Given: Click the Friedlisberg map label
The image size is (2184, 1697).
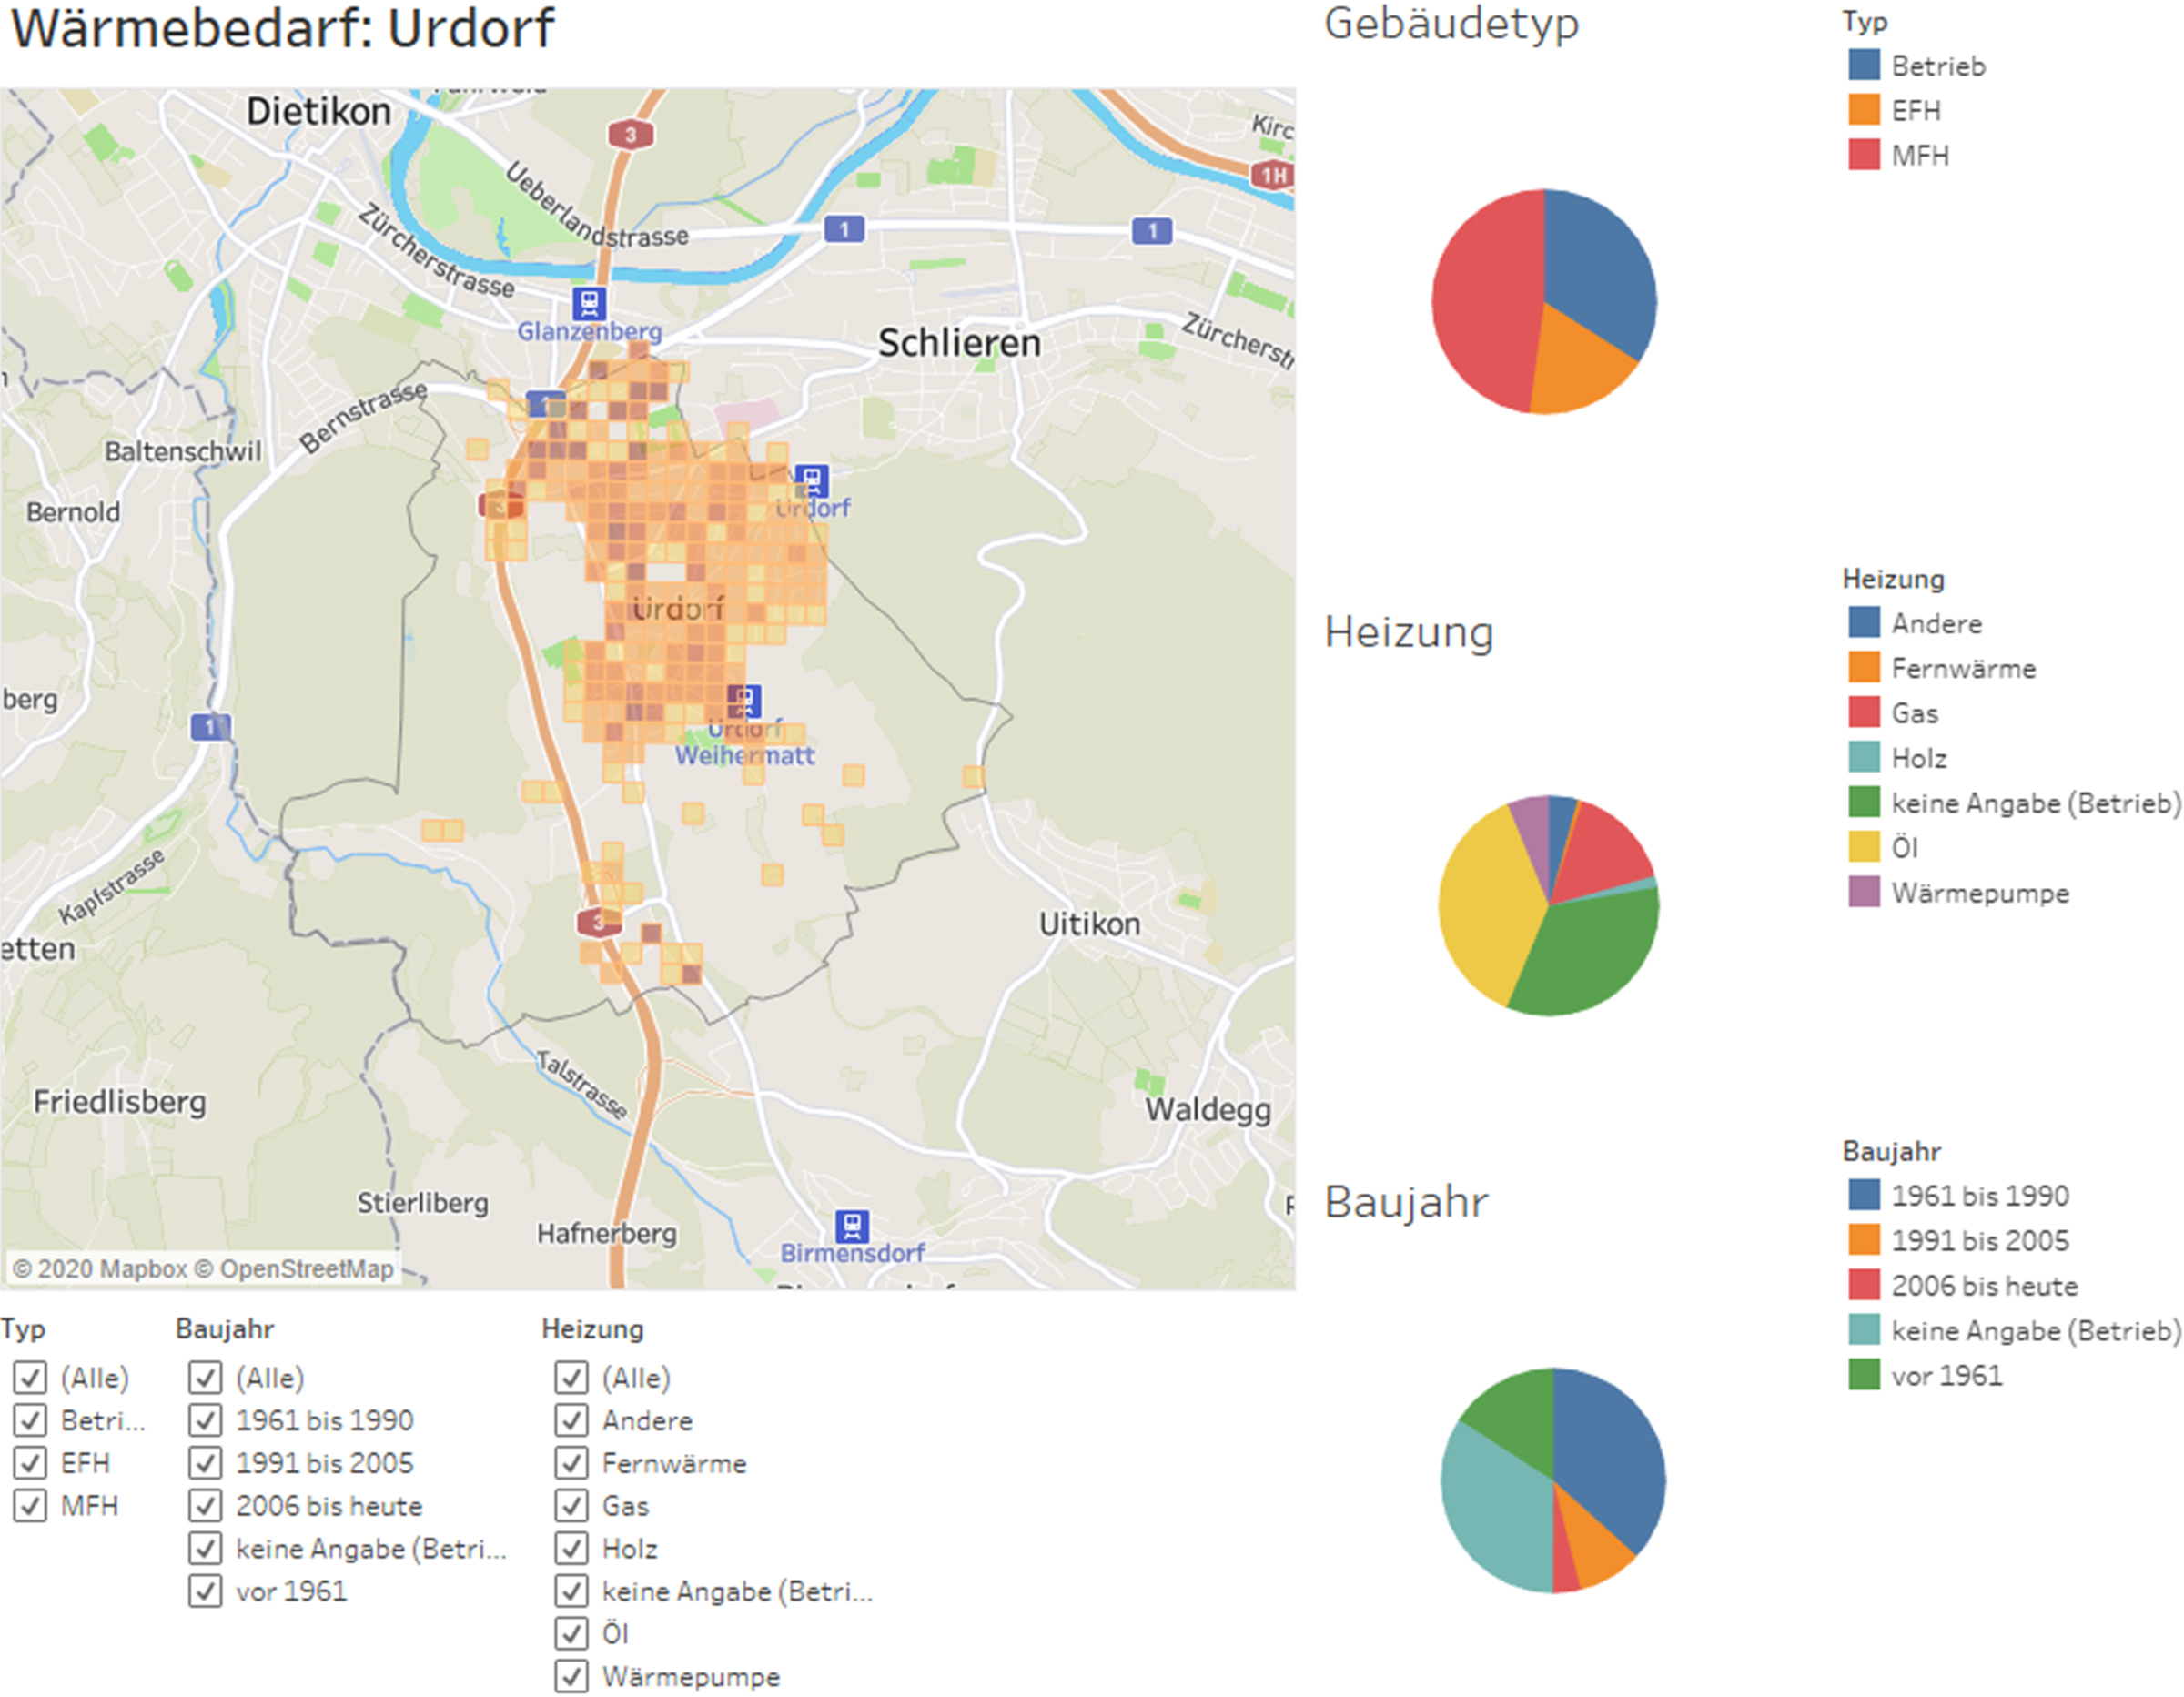Looking at the screenshot, I should 120,1102.
